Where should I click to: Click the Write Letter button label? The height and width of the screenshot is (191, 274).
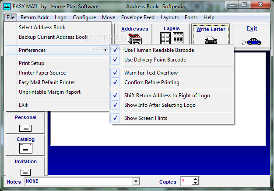click(x=211, y=29)
